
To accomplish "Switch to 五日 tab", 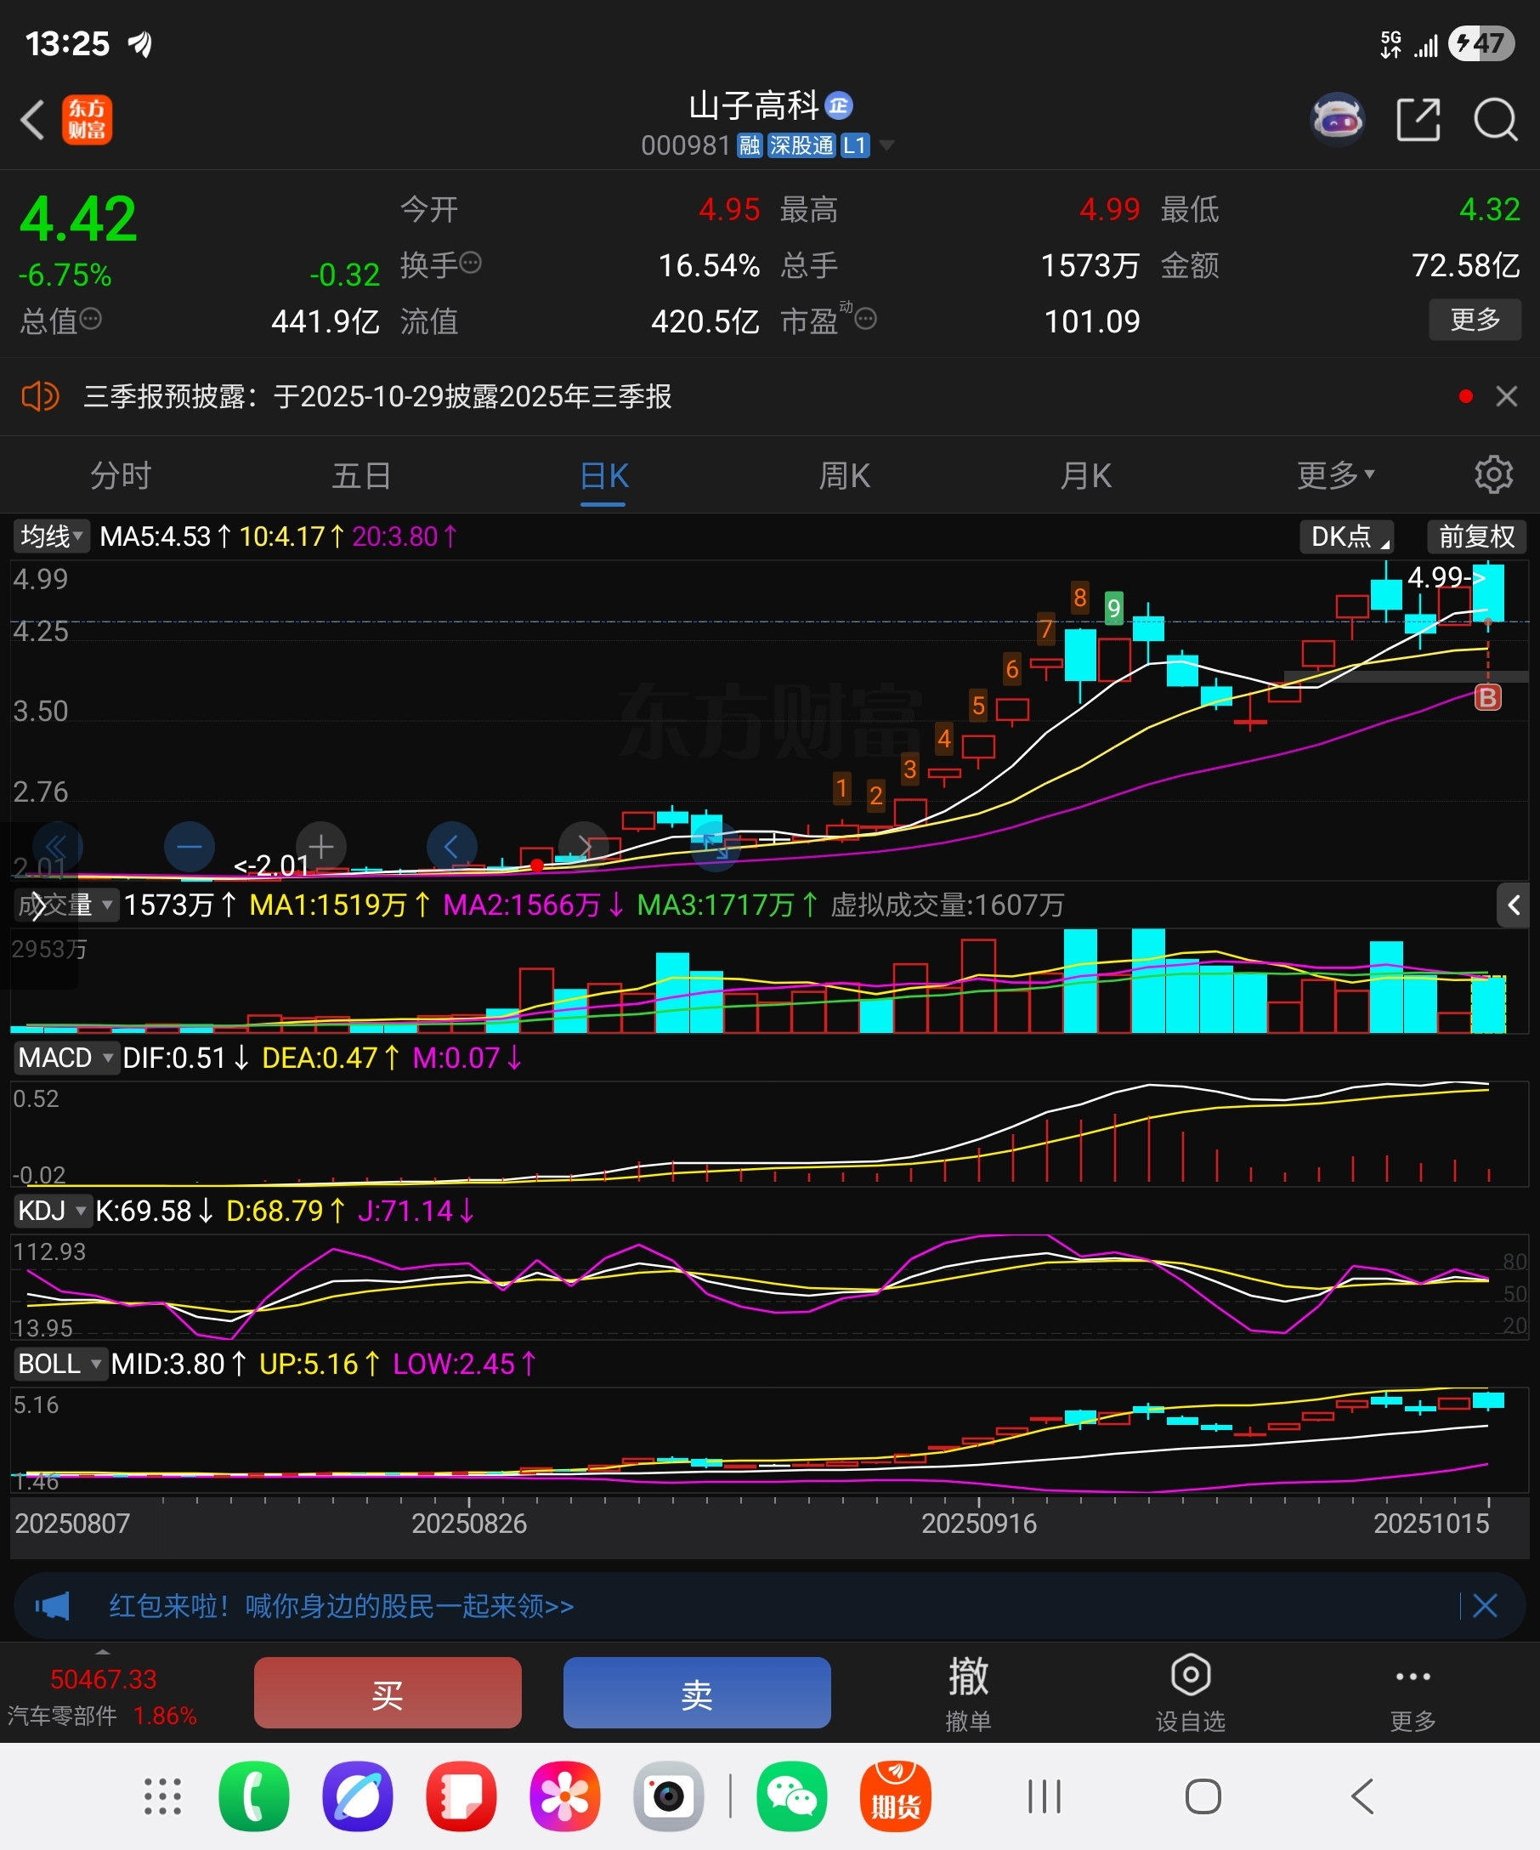I will point(362,475).
